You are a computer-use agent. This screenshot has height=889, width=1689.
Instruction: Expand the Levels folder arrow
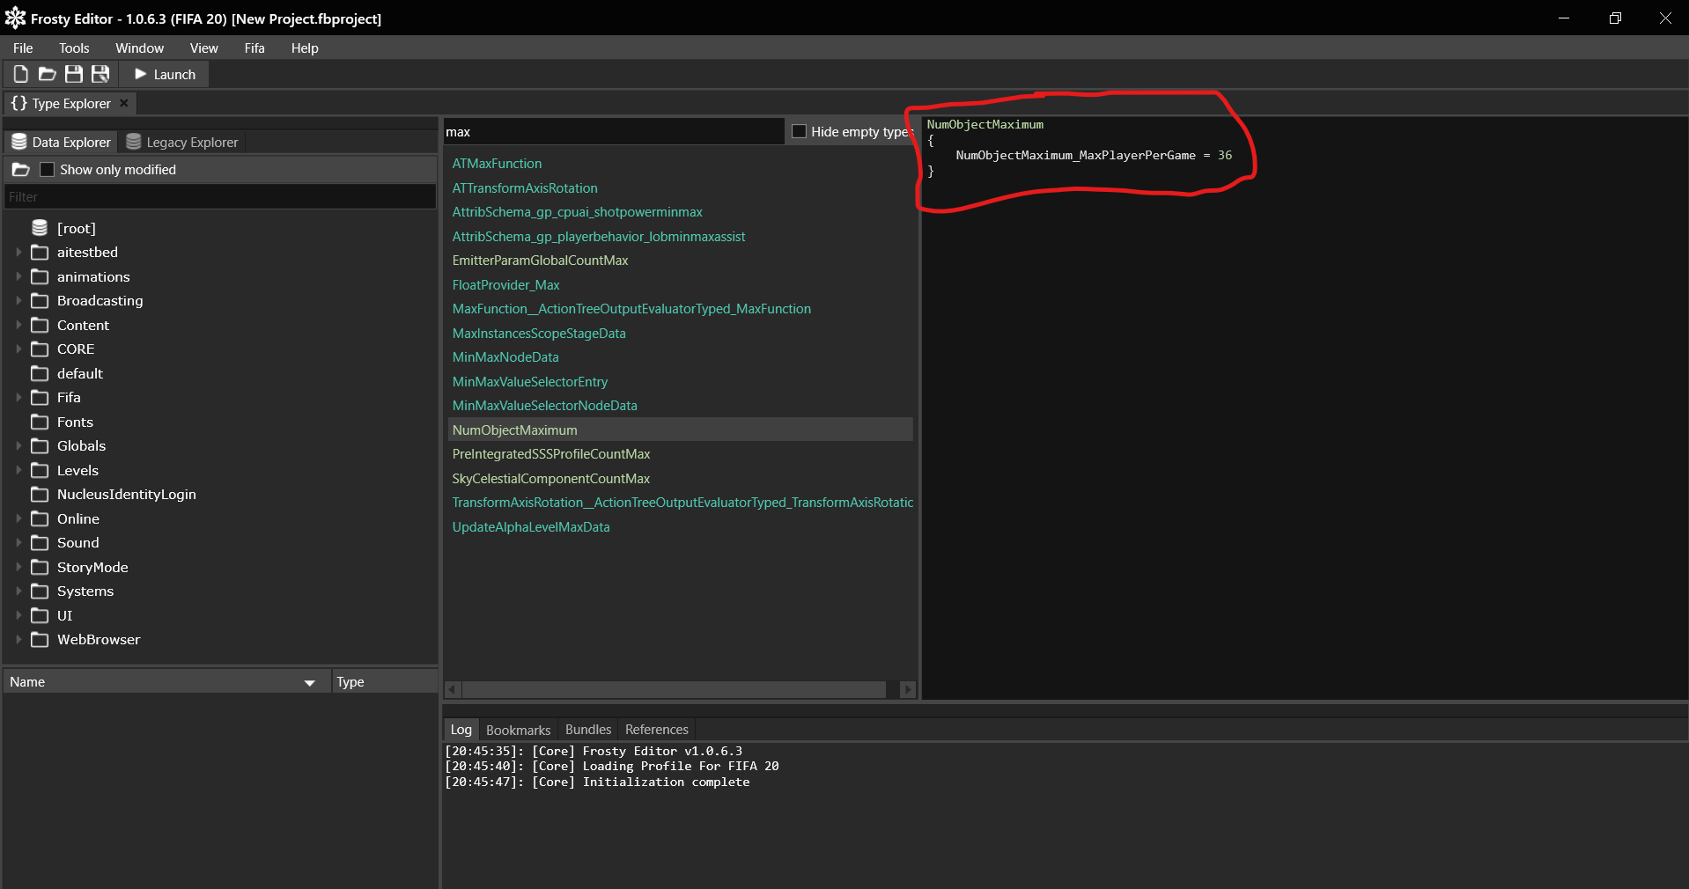tap(18, 470)
